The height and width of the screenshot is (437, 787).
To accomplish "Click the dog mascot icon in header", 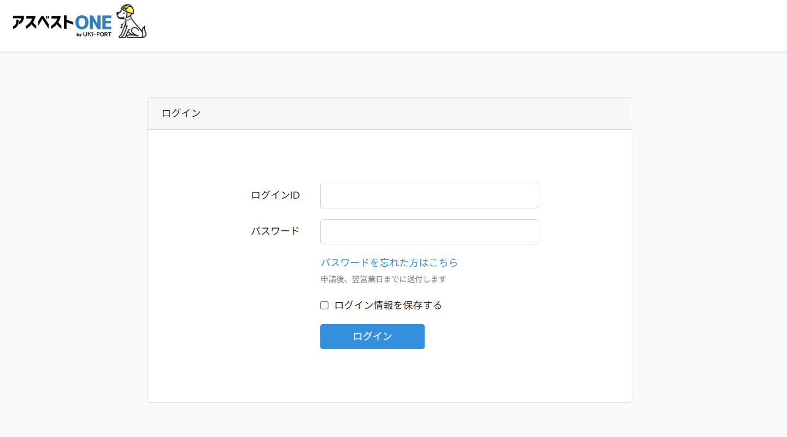I will tap(130, 25).
